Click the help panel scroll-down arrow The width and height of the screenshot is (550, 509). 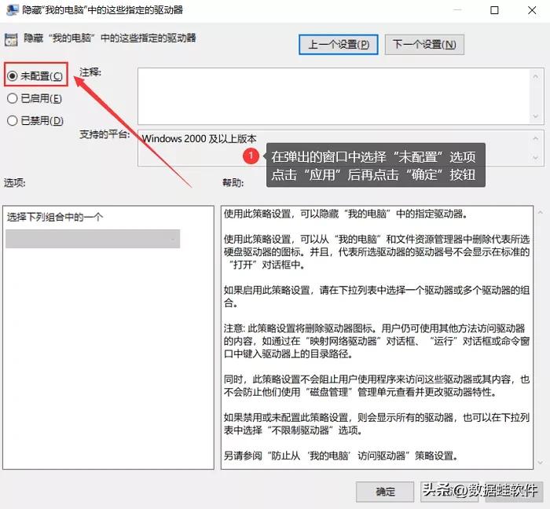[x=541, y=463]
